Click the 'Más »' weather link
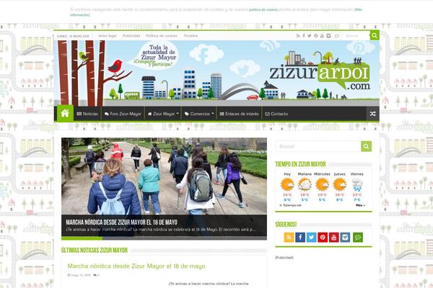 pyautogui.click(x=360, y=205)
